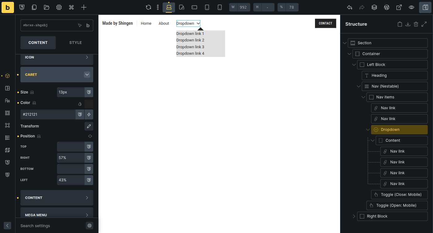Click the About nav link

(164, 24)
